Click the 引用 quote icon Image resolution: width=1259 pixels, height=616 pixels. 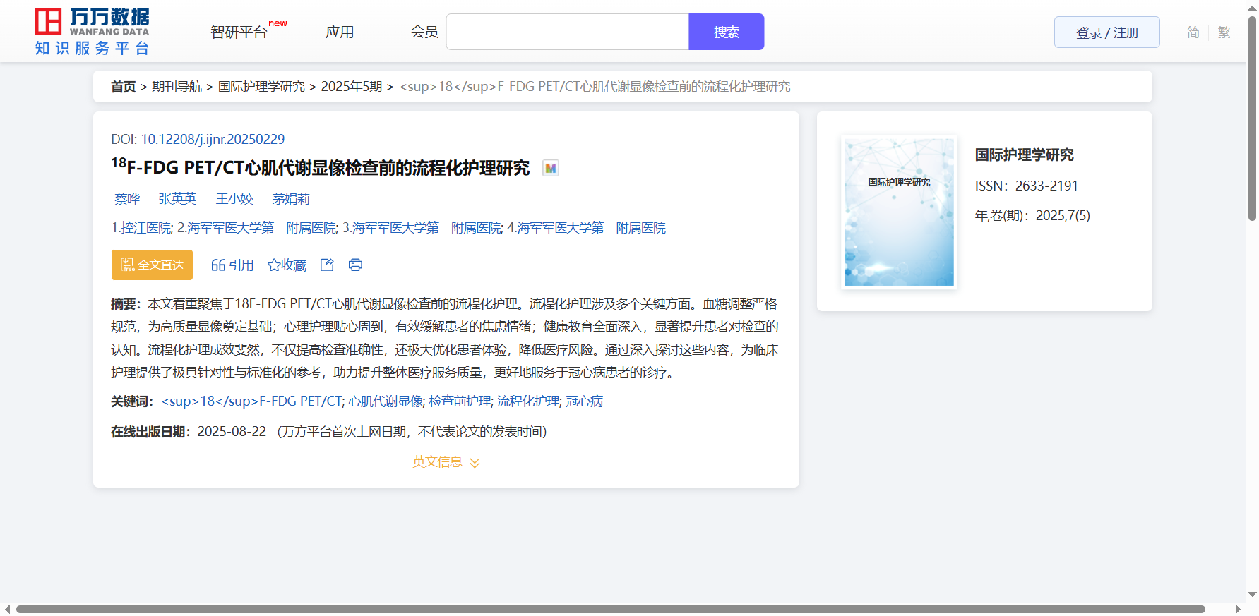[x=218, y=265]
